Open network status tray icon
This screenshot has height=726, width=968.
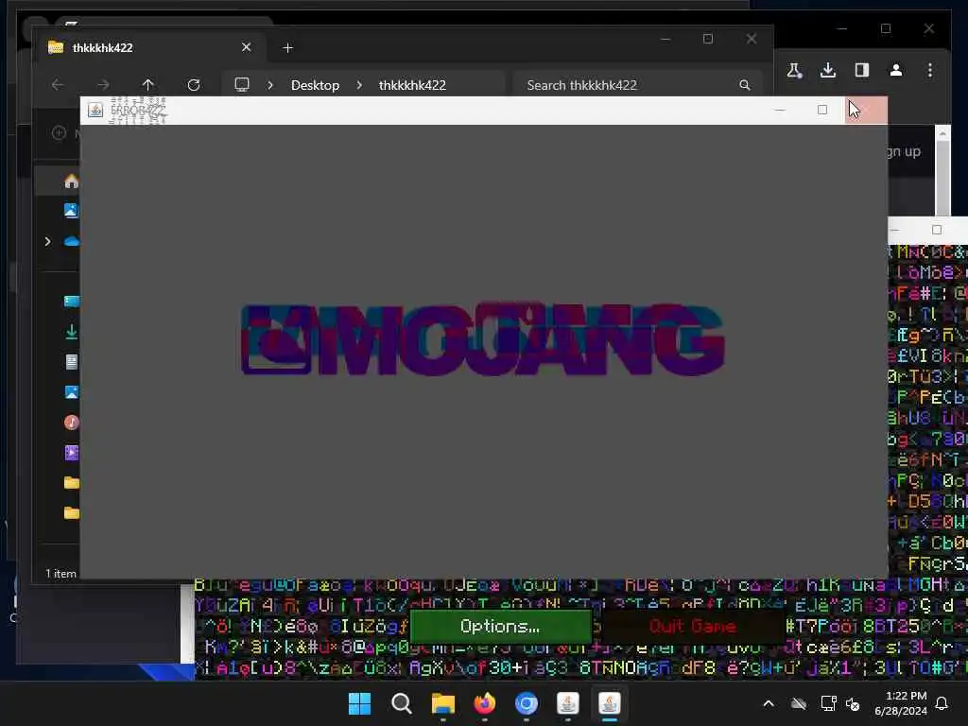828,703
